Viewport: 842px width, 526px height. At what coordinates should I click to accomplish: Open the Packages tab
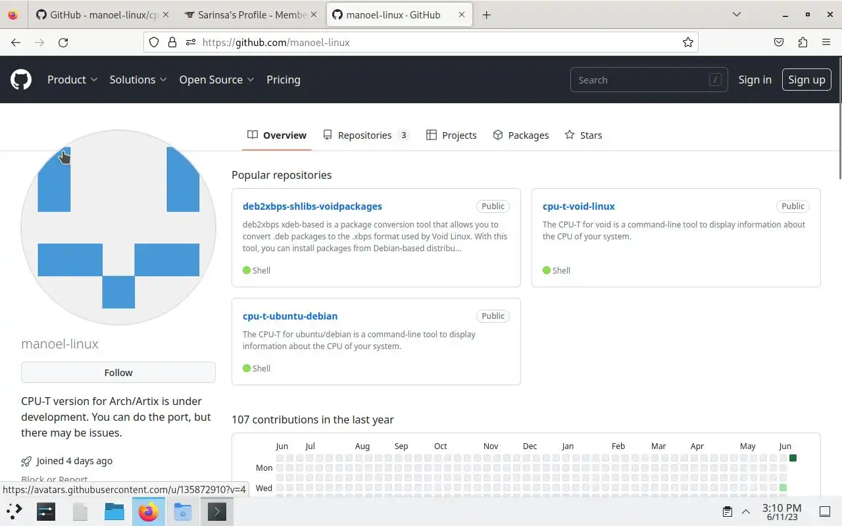coord(521,135)
